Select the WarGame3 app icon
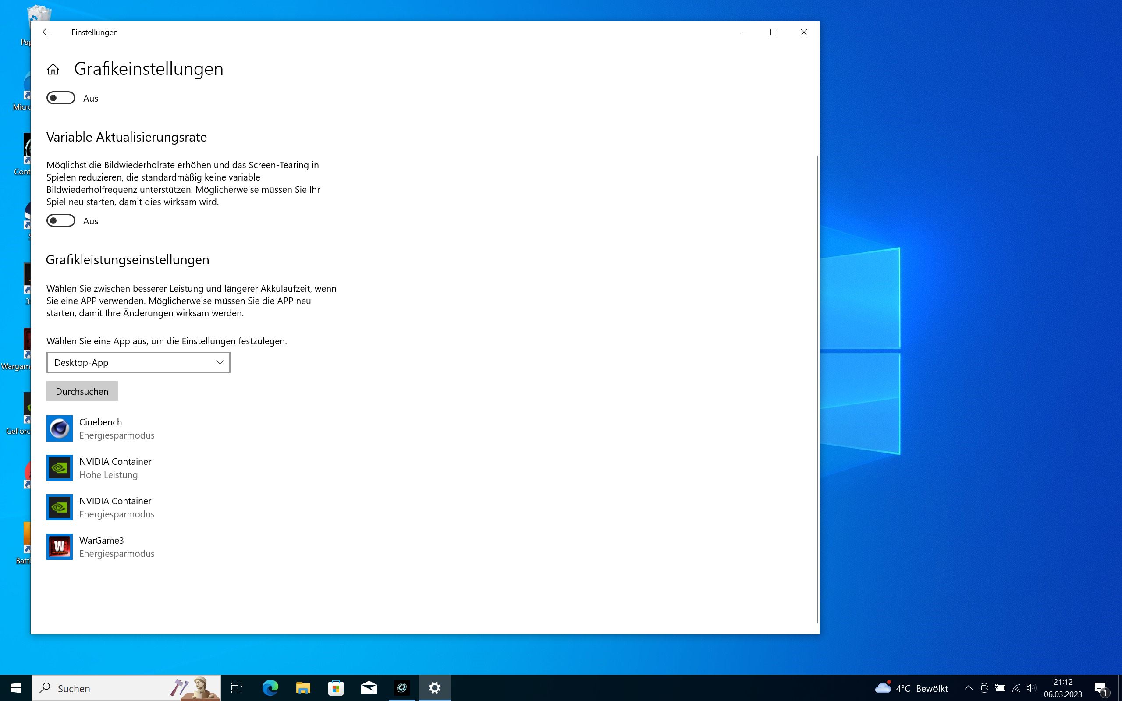The width and height of the screenshot is (1122, 701). click(x=59, y=547)
